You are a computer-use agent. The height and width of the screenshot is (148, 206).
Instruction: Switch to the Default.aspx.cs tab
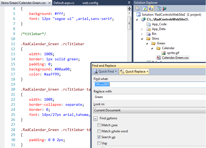point(64,3)
